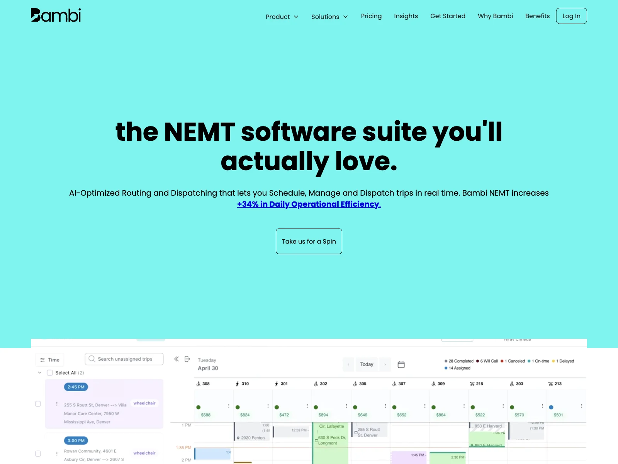The height and width of the screenshot is (464, 618).
Task: Click the stretcher icon for vehicle 215
Action: [x=472, y=384]
